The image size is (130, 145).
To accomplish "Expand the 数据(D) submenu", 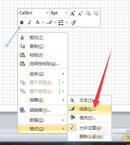I will pyautogui.click(x=43, y=120).
